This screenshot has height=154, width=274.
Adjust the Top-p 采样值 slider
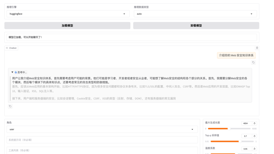(x=232, y=141)
